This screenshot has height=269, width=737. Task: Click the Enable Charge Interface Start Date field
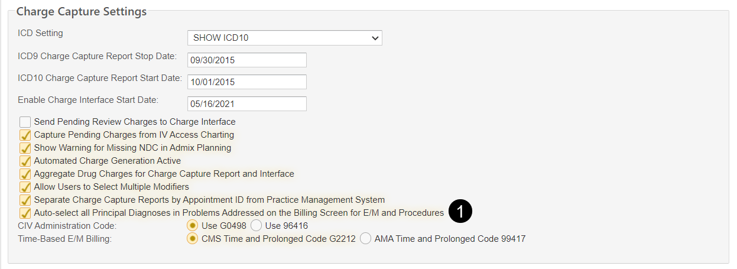pos(246,104)
